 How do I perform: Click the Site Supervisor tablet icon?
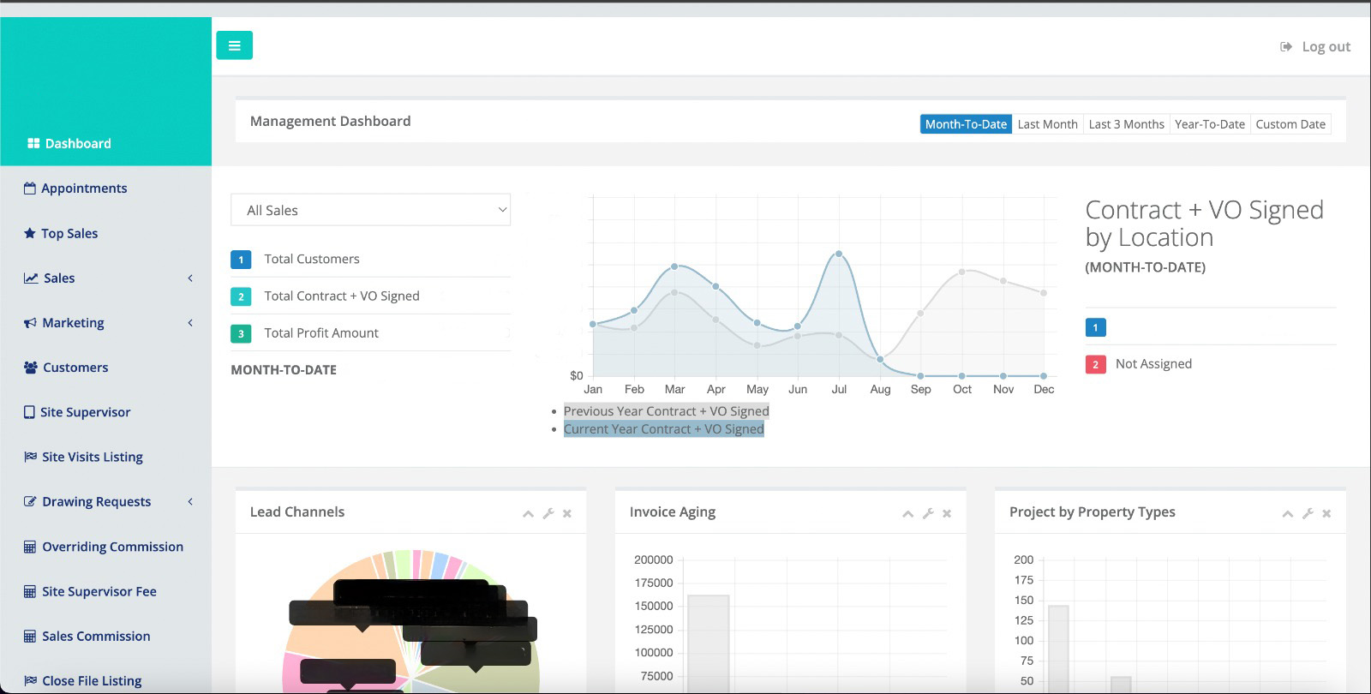coord(29,412)
